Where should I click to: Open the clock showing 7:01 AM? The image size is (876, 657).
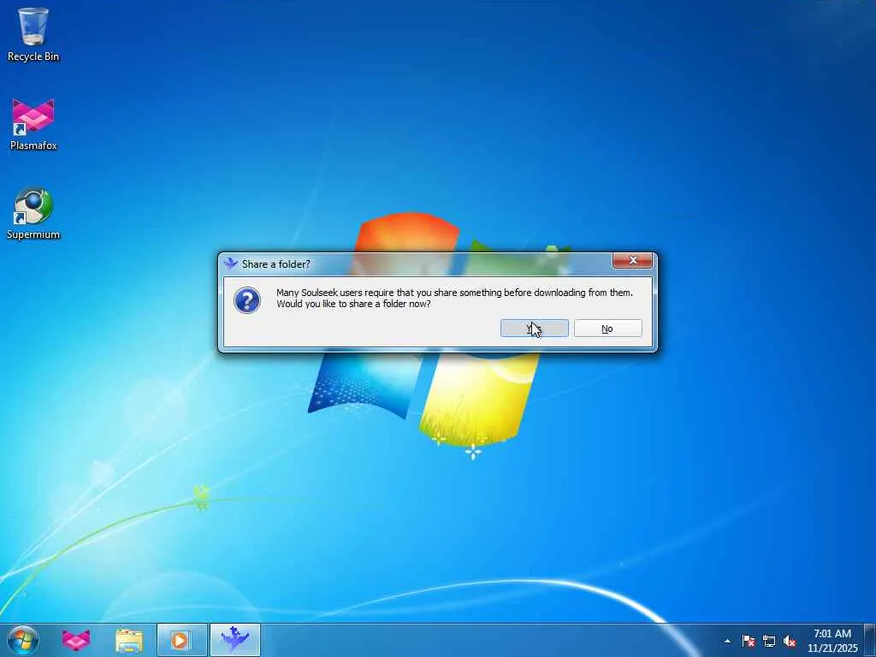click(x=832, y=641)
